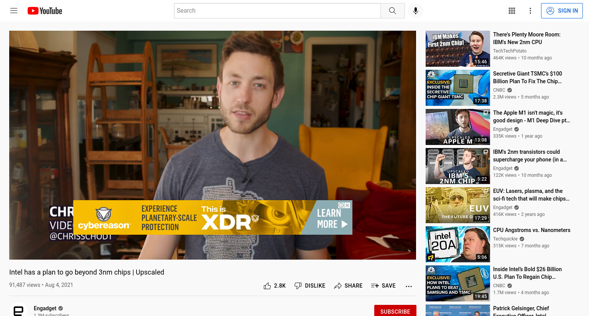Open the top-bar settings kebab menu
589x316 pixels.
(530, 11)
